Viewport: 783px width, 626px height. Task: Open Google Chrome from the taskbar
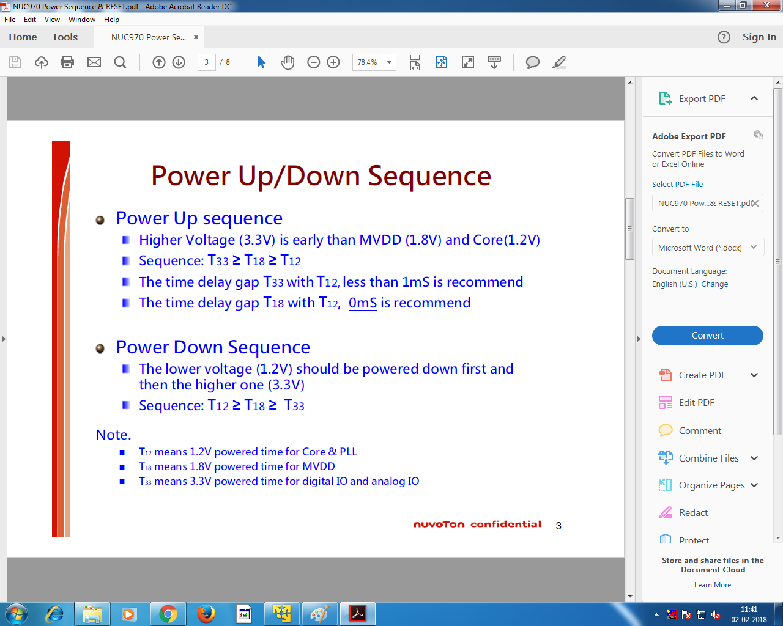pyautogui.click(x=168, y=614)
